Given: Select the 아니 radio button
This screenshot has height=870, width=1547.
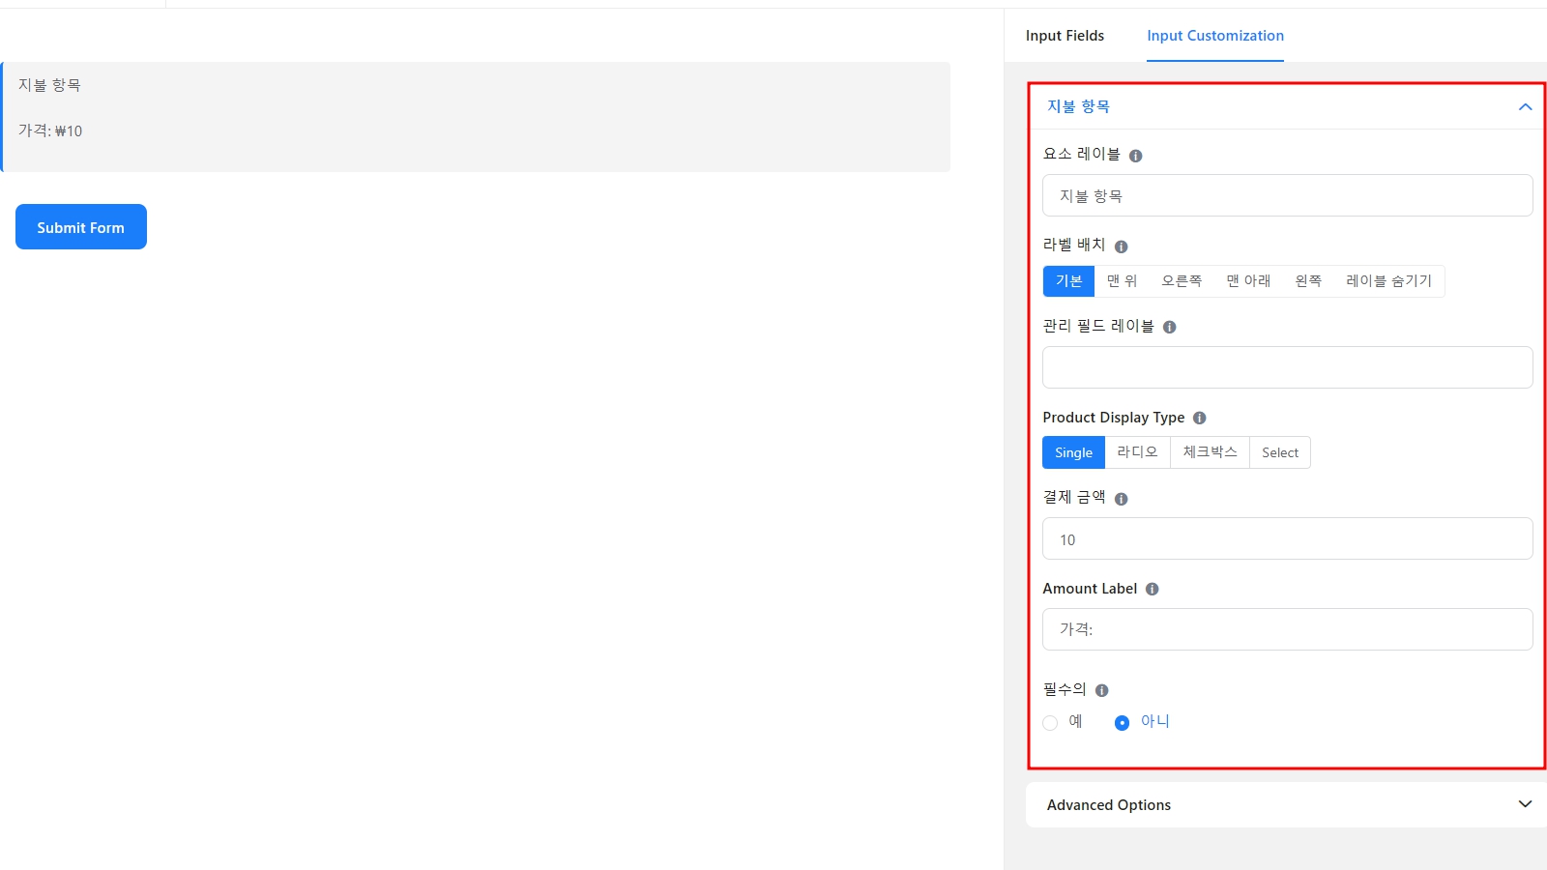Looking at the screenshot, I should tap(1122, 722).
